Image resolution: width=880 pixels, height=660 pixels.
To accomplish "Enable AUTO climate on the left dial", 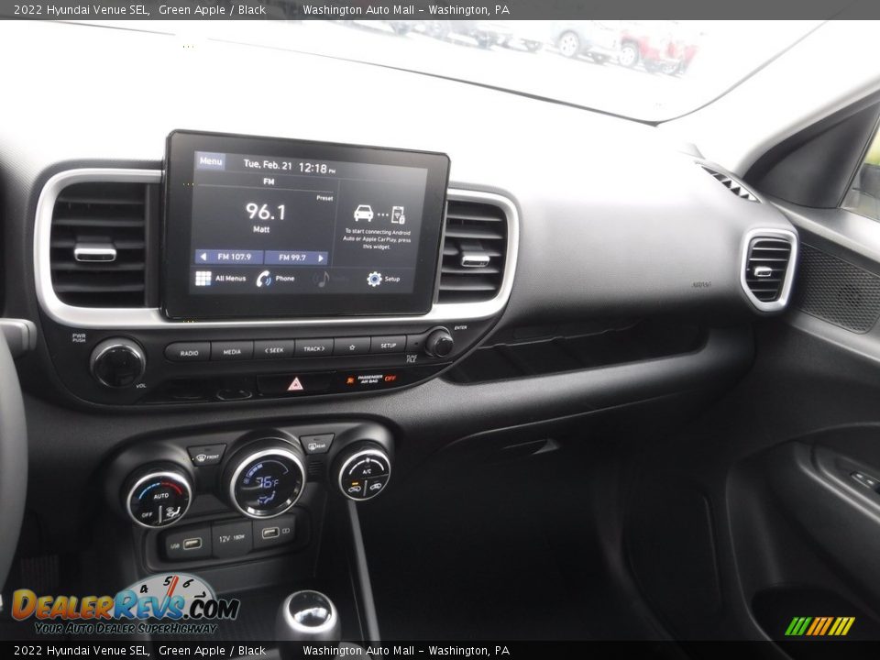I will (161, 496).
